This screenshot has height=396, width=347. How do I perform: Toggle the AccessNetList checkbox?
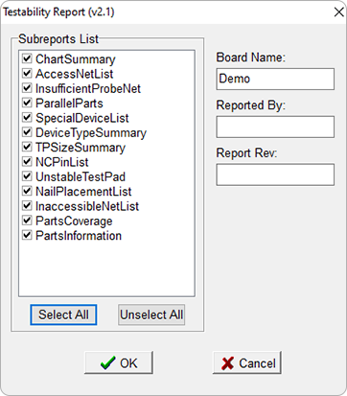click(x=27, y=73)
